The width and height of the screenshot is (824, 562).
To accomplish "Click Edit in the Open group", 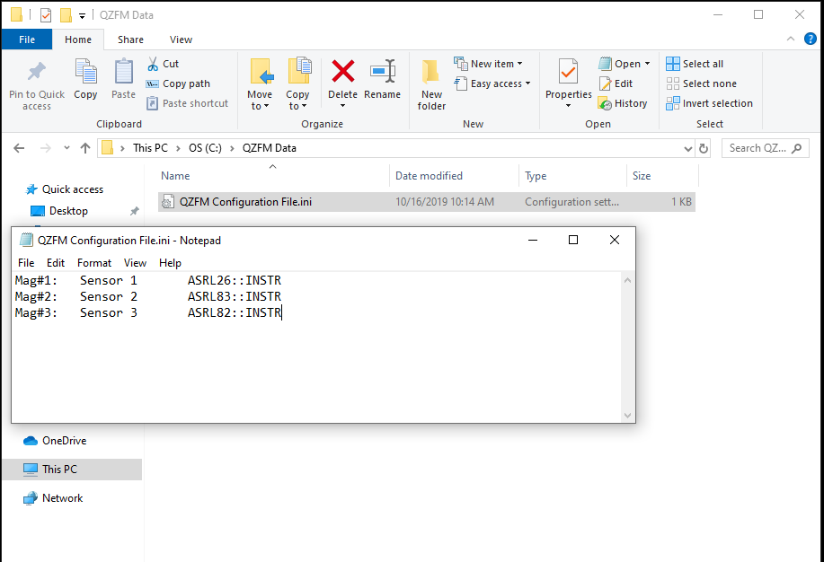I will [x=616, y=83].
